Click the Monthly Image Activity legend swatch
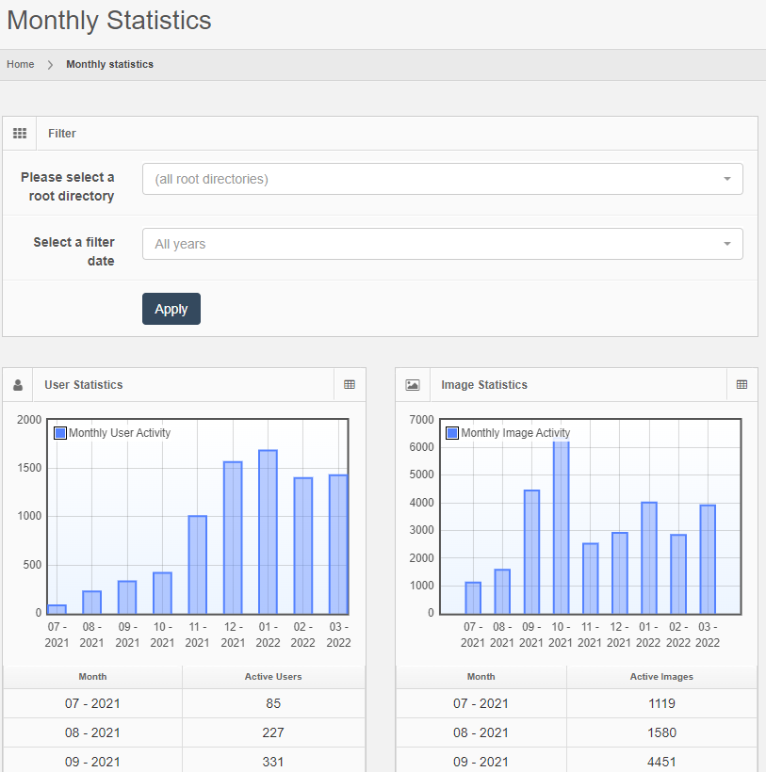The image size is (766, 772). [452, 433]
